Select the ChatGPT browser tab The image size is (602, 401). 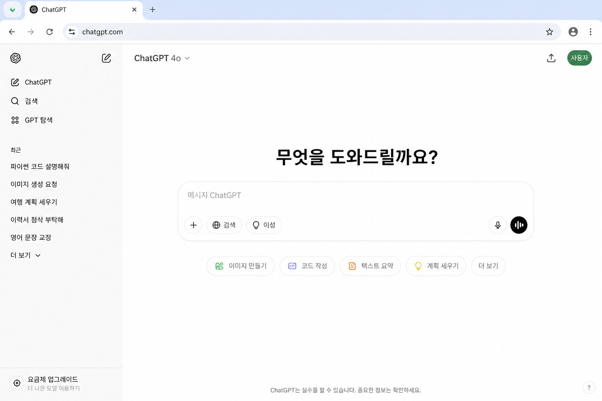click(84, 10)
